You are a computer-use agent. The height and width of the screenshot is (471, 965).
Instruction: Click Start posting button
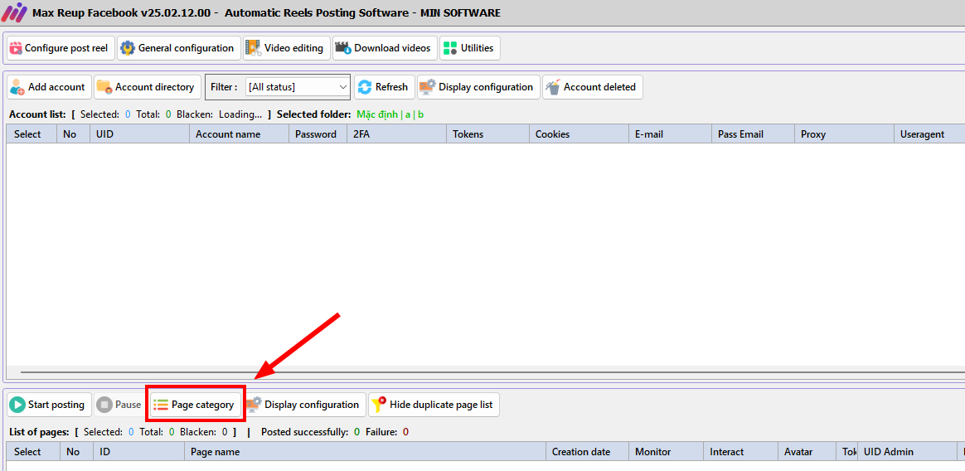(x=49, y=405)
